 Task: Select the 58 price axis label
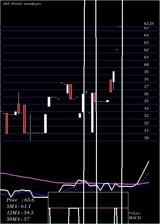(x=146, y=79)
